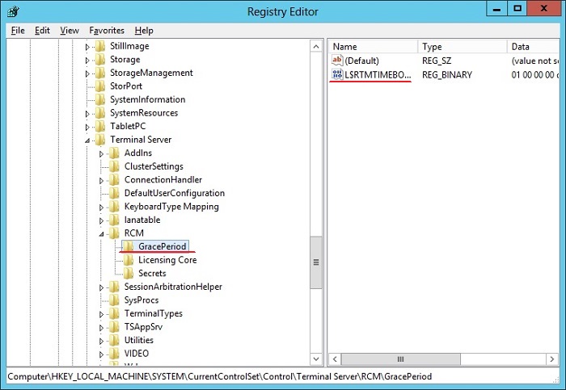
Task: Expand the VIDEO key node
Action: (x=103, y=354)
